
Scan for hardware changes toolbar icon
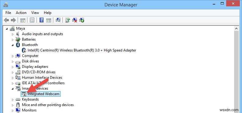58,20
